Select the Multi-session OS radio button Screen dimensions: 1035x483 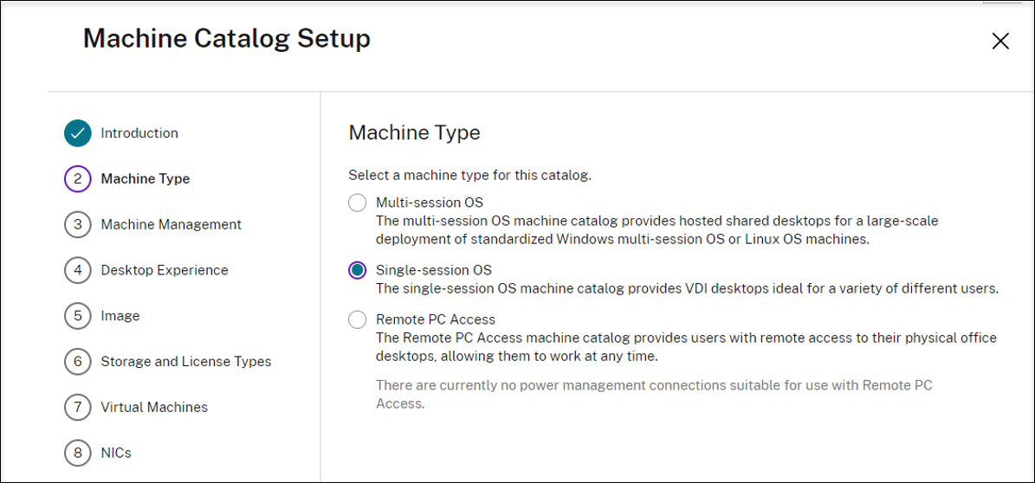tap(357, 203)
